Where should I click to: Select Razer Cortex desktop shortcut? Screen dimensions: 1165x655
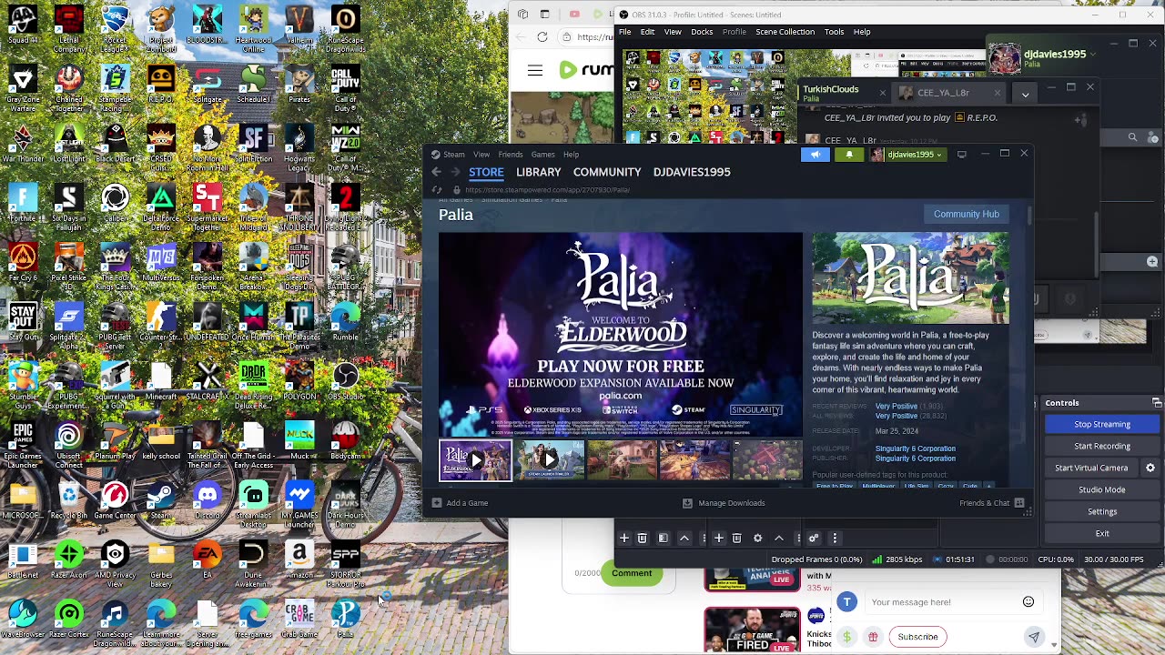pos(69,620)
